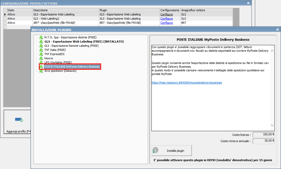The width and height of the screenshot is (281, 169).
Task: Click puzzle icon beside GLS Web Labeling installed plugin
Action: [41, 42]
